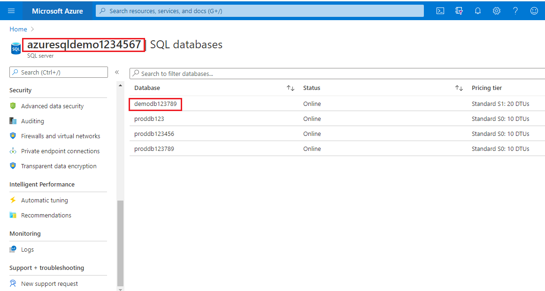Screen dimensions: 545x291
Task: Open database proddb123
Action: click(149, 119)
